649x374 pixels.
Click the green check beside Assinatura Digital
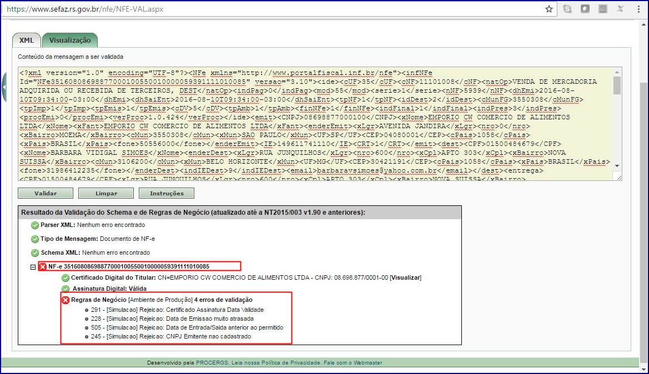coord(66,289)
